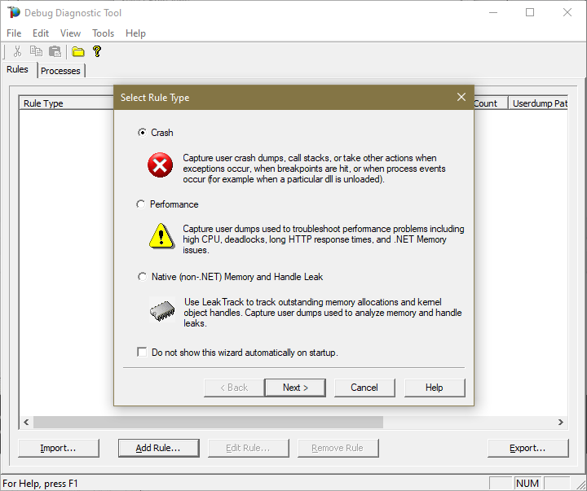The height and width of the screenshot is (491, 587).
Task: Click the disabled < Back button
Action: coord(234,388)
